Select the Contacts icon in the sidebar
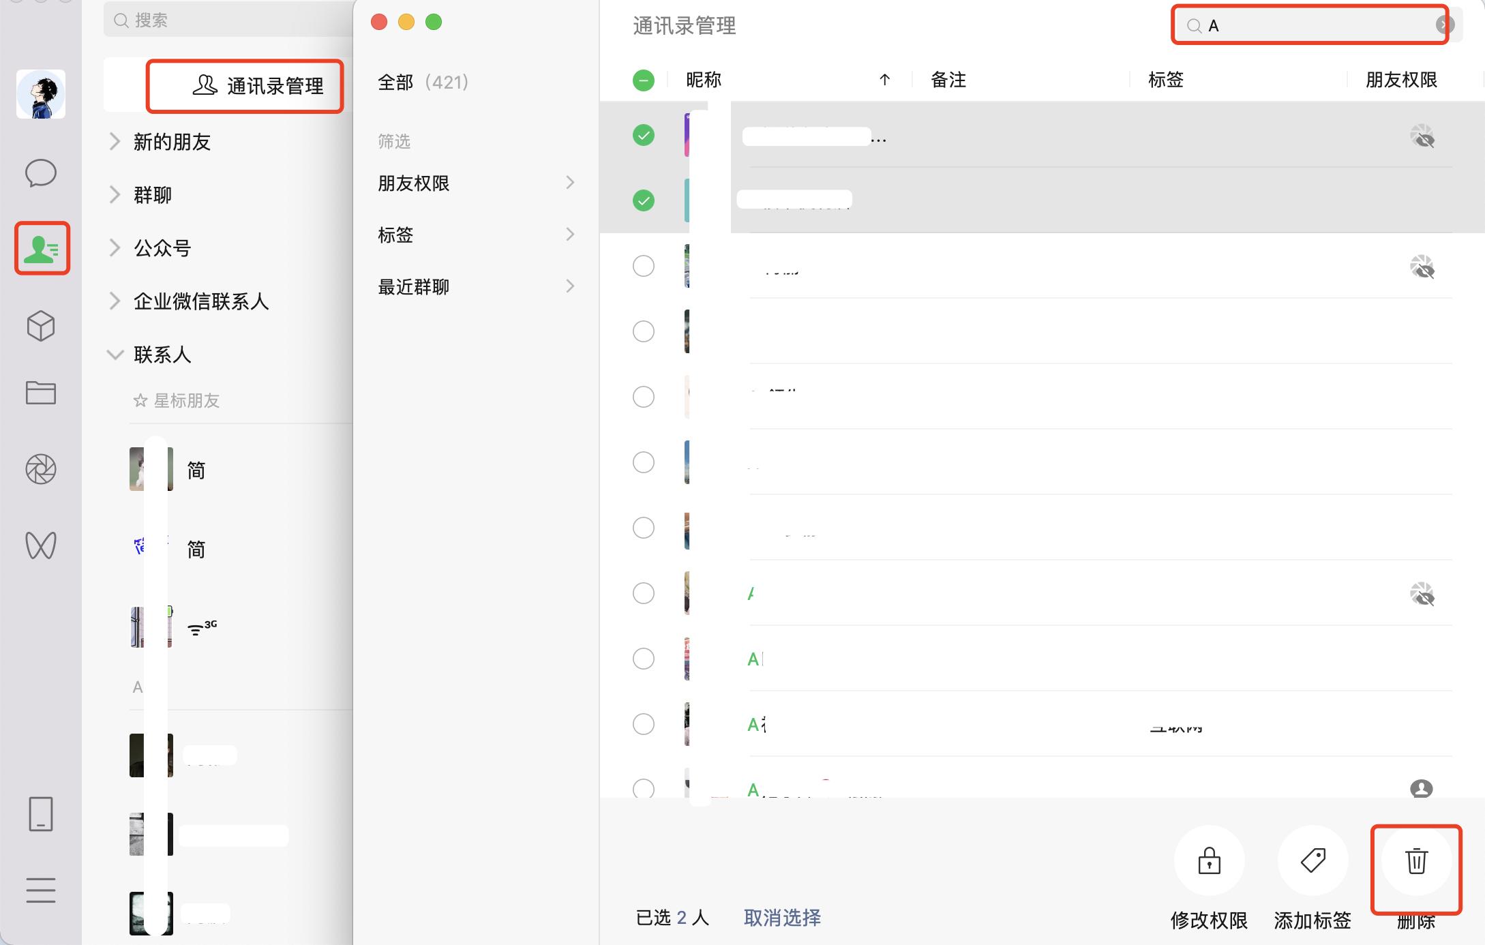1485x945 pixels. pos(41,248)
